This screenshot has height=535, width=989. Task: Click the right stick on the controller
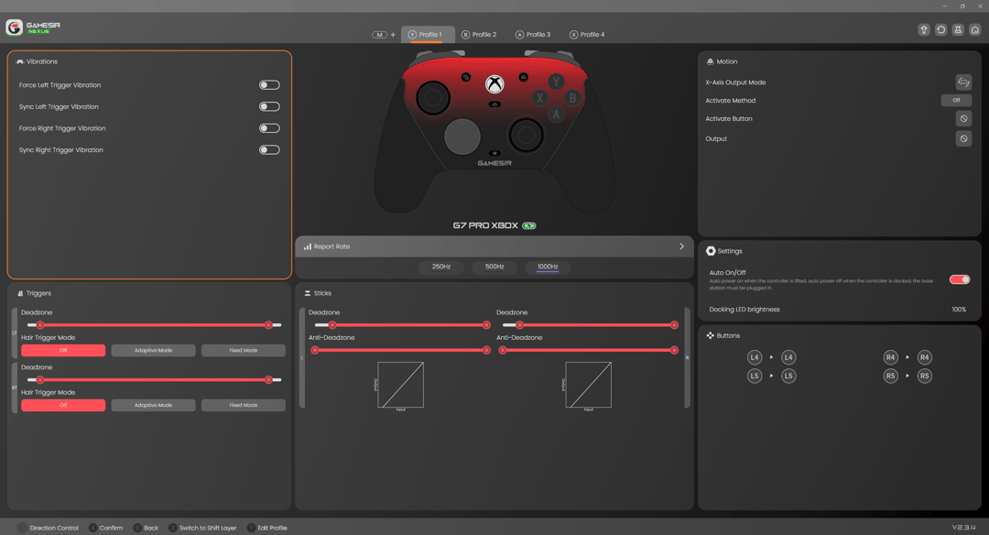(x=526, y=135)
